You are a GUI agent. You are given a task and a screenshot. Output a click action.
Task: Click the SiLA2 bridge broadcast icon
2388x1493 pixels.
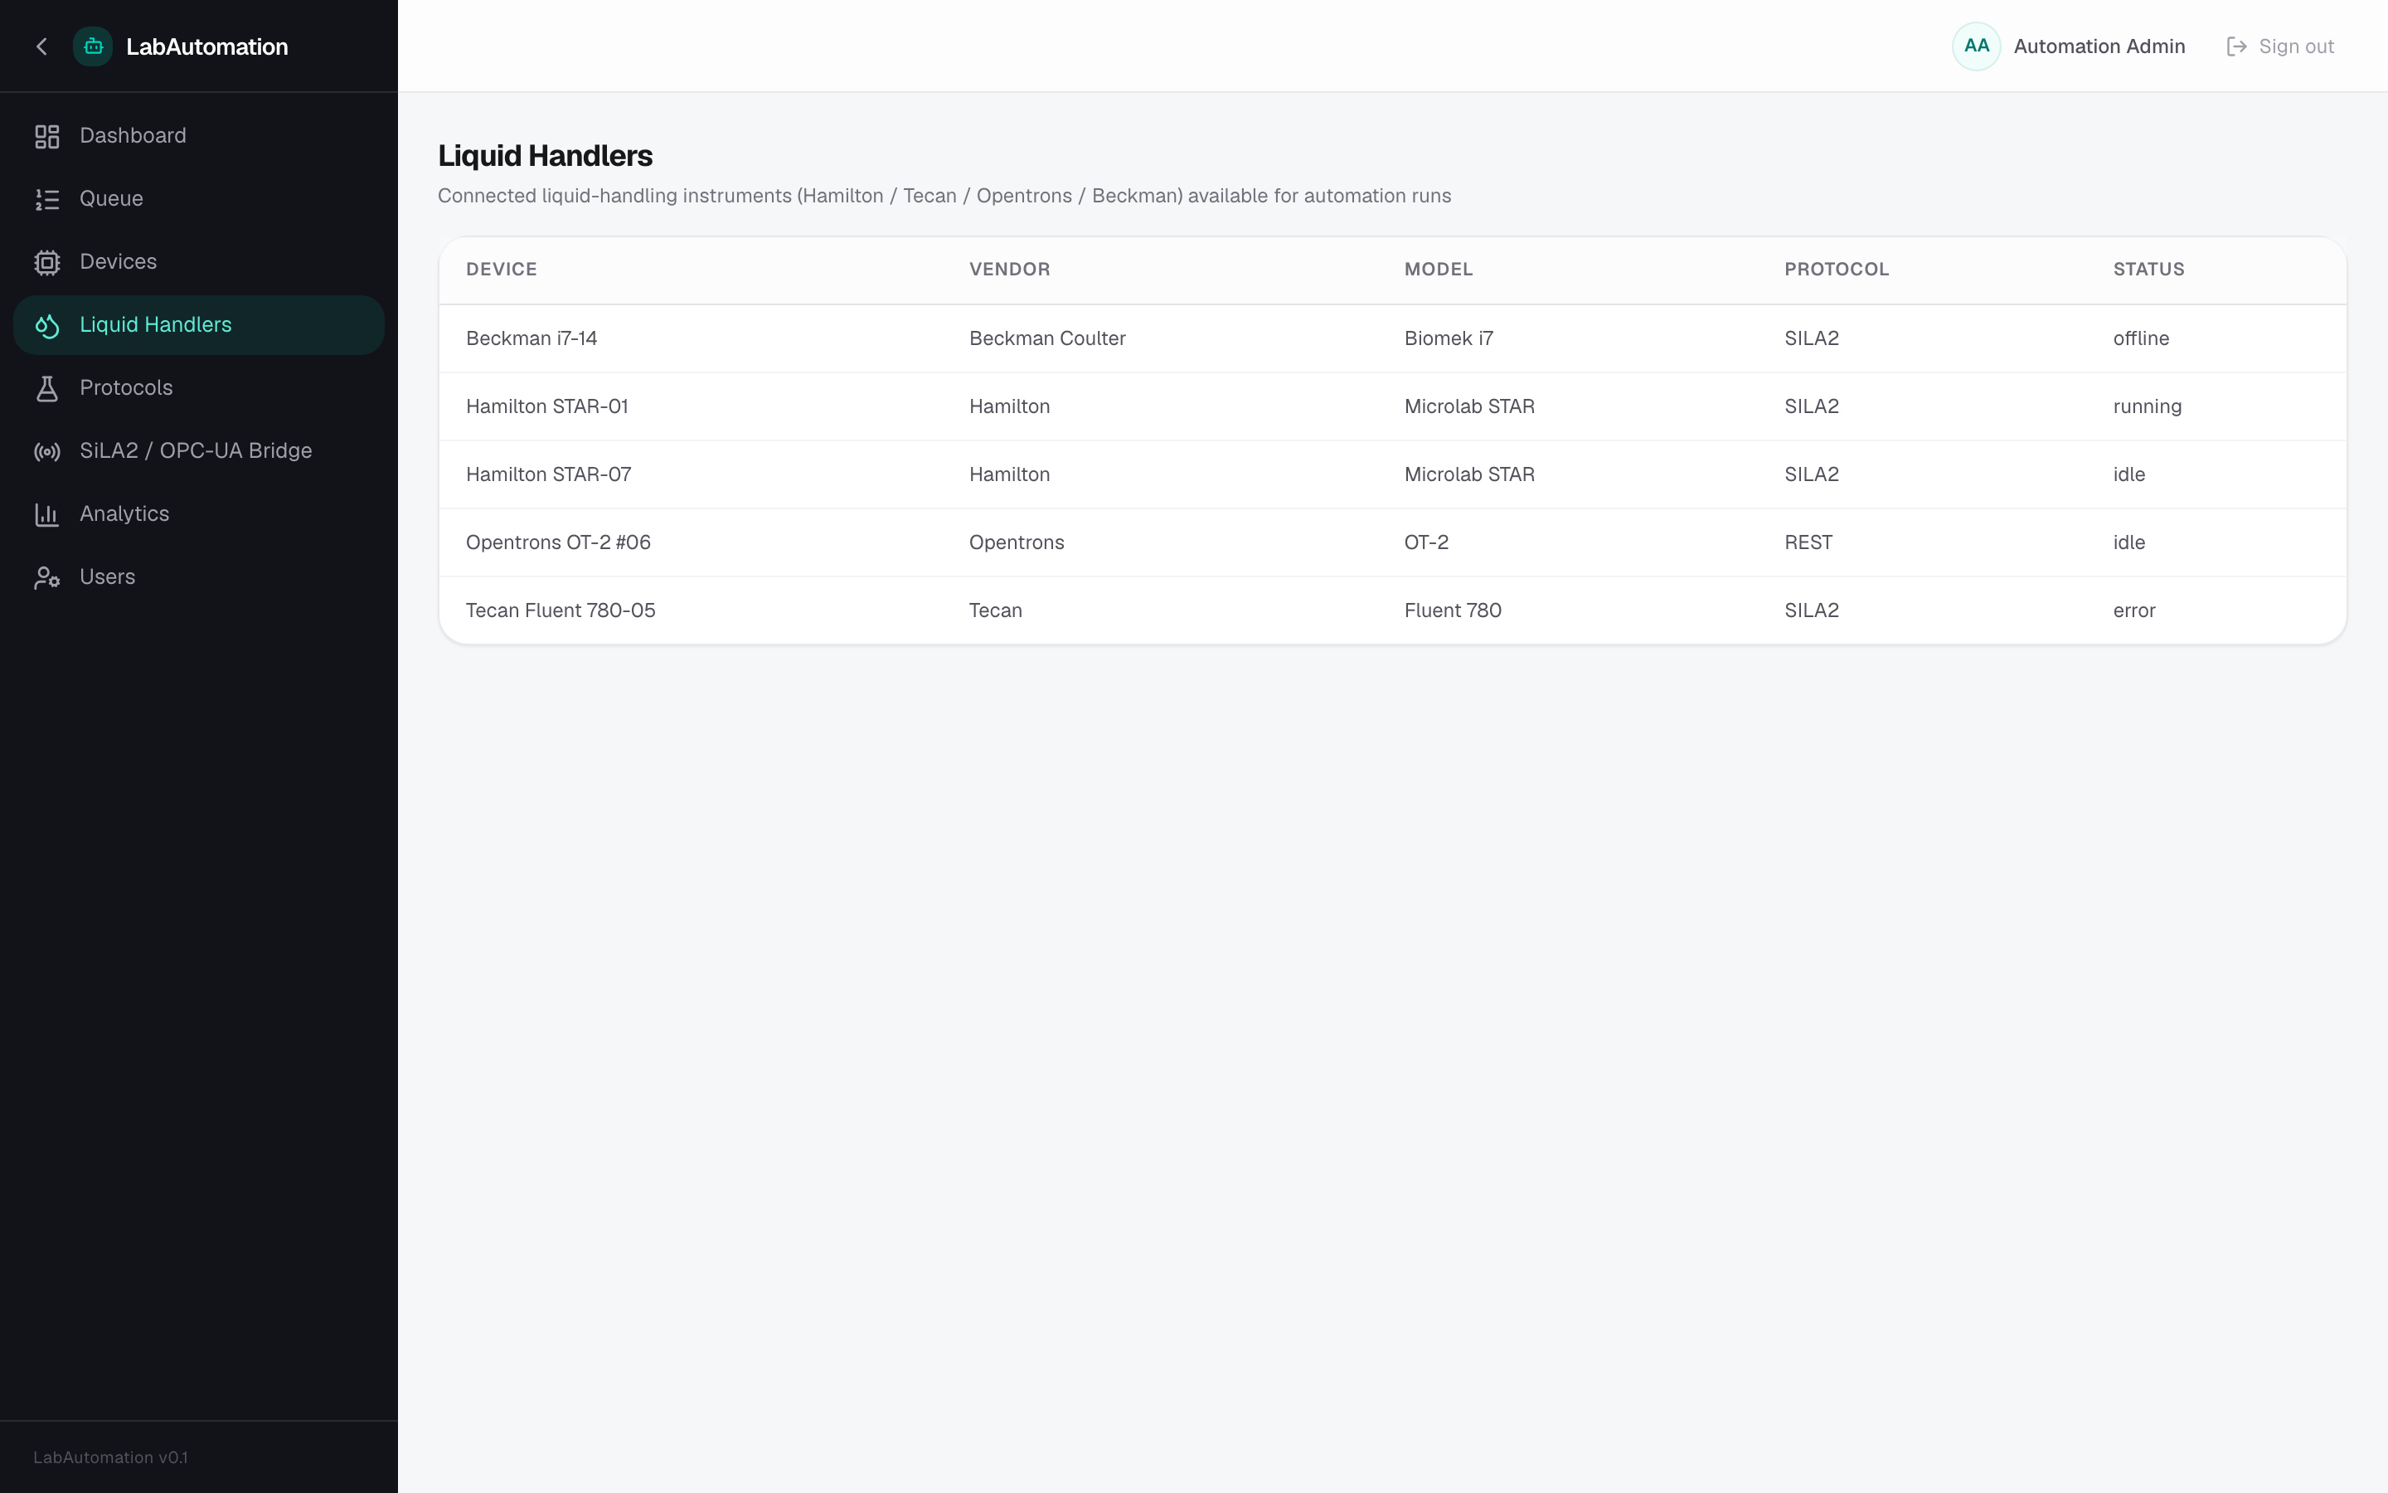tap(47, 452)
